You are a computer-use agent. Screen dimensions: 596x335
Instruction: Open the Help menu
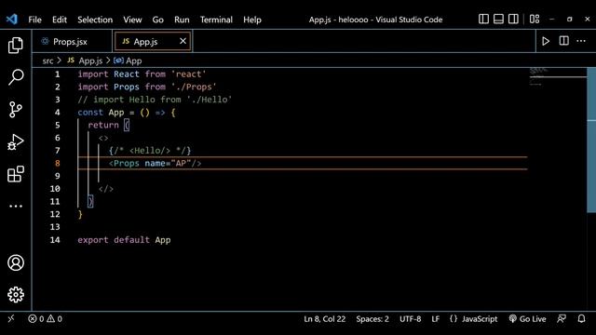point(252,20)
